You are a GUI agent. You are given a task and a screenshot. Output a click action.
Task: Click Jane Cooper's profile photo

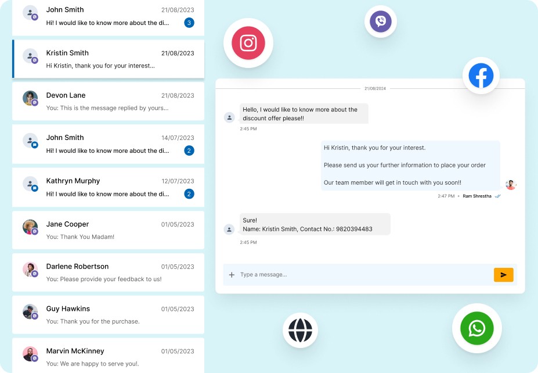30,227
